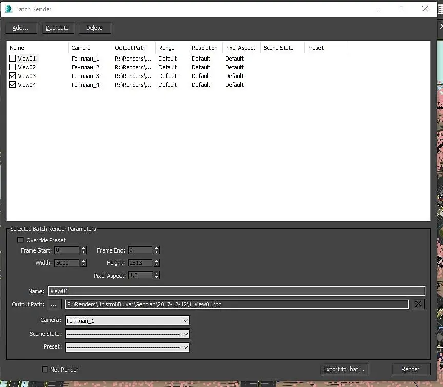This screenshot has width=443, height=387.
Task: Click the Frame Start spinner arrows
Action: [84, 250]
